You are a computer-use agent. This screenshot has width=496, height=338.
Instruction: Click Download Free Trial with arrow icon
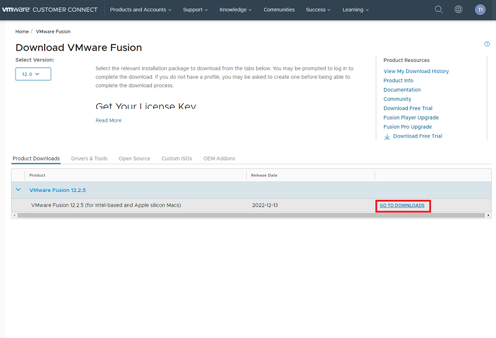tap(417, 136)
